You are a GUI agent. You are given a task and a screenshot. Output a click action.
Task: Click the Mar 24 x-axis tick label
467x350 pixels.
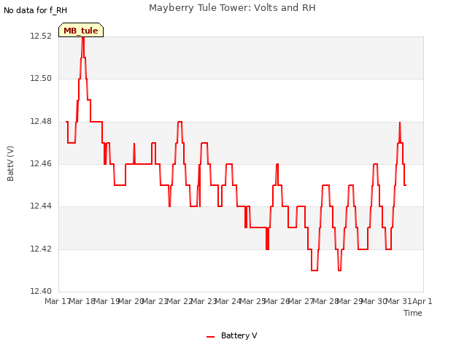pyautogui.click(x=228, y=301)
